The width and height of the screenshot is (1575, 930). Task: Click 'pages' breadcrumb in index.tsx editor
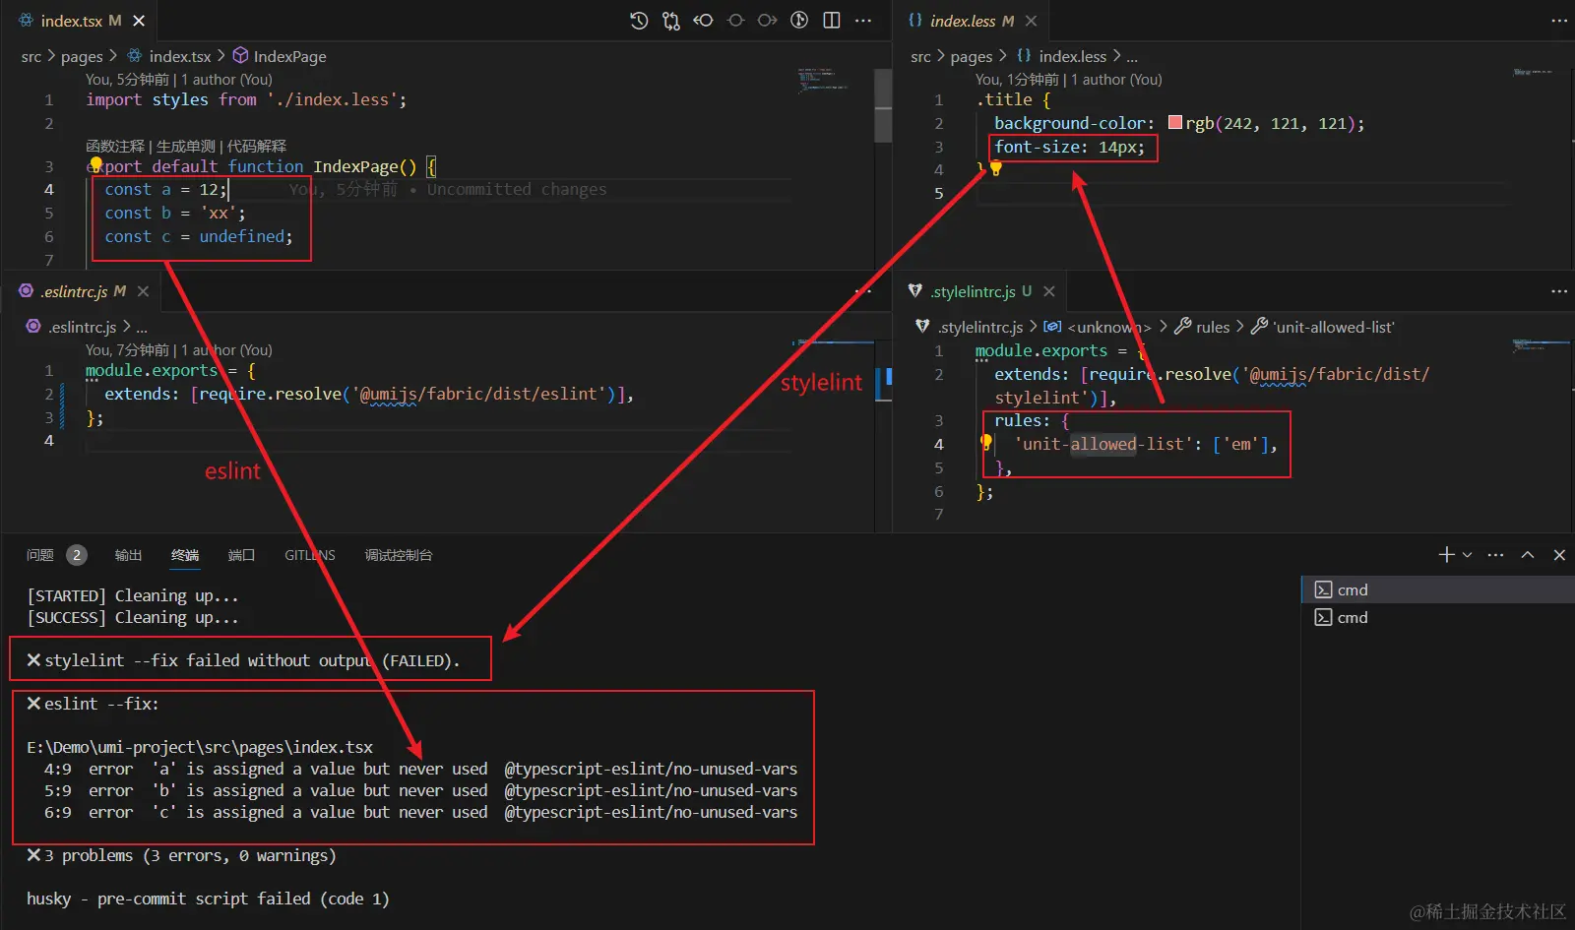click(82, 56)
